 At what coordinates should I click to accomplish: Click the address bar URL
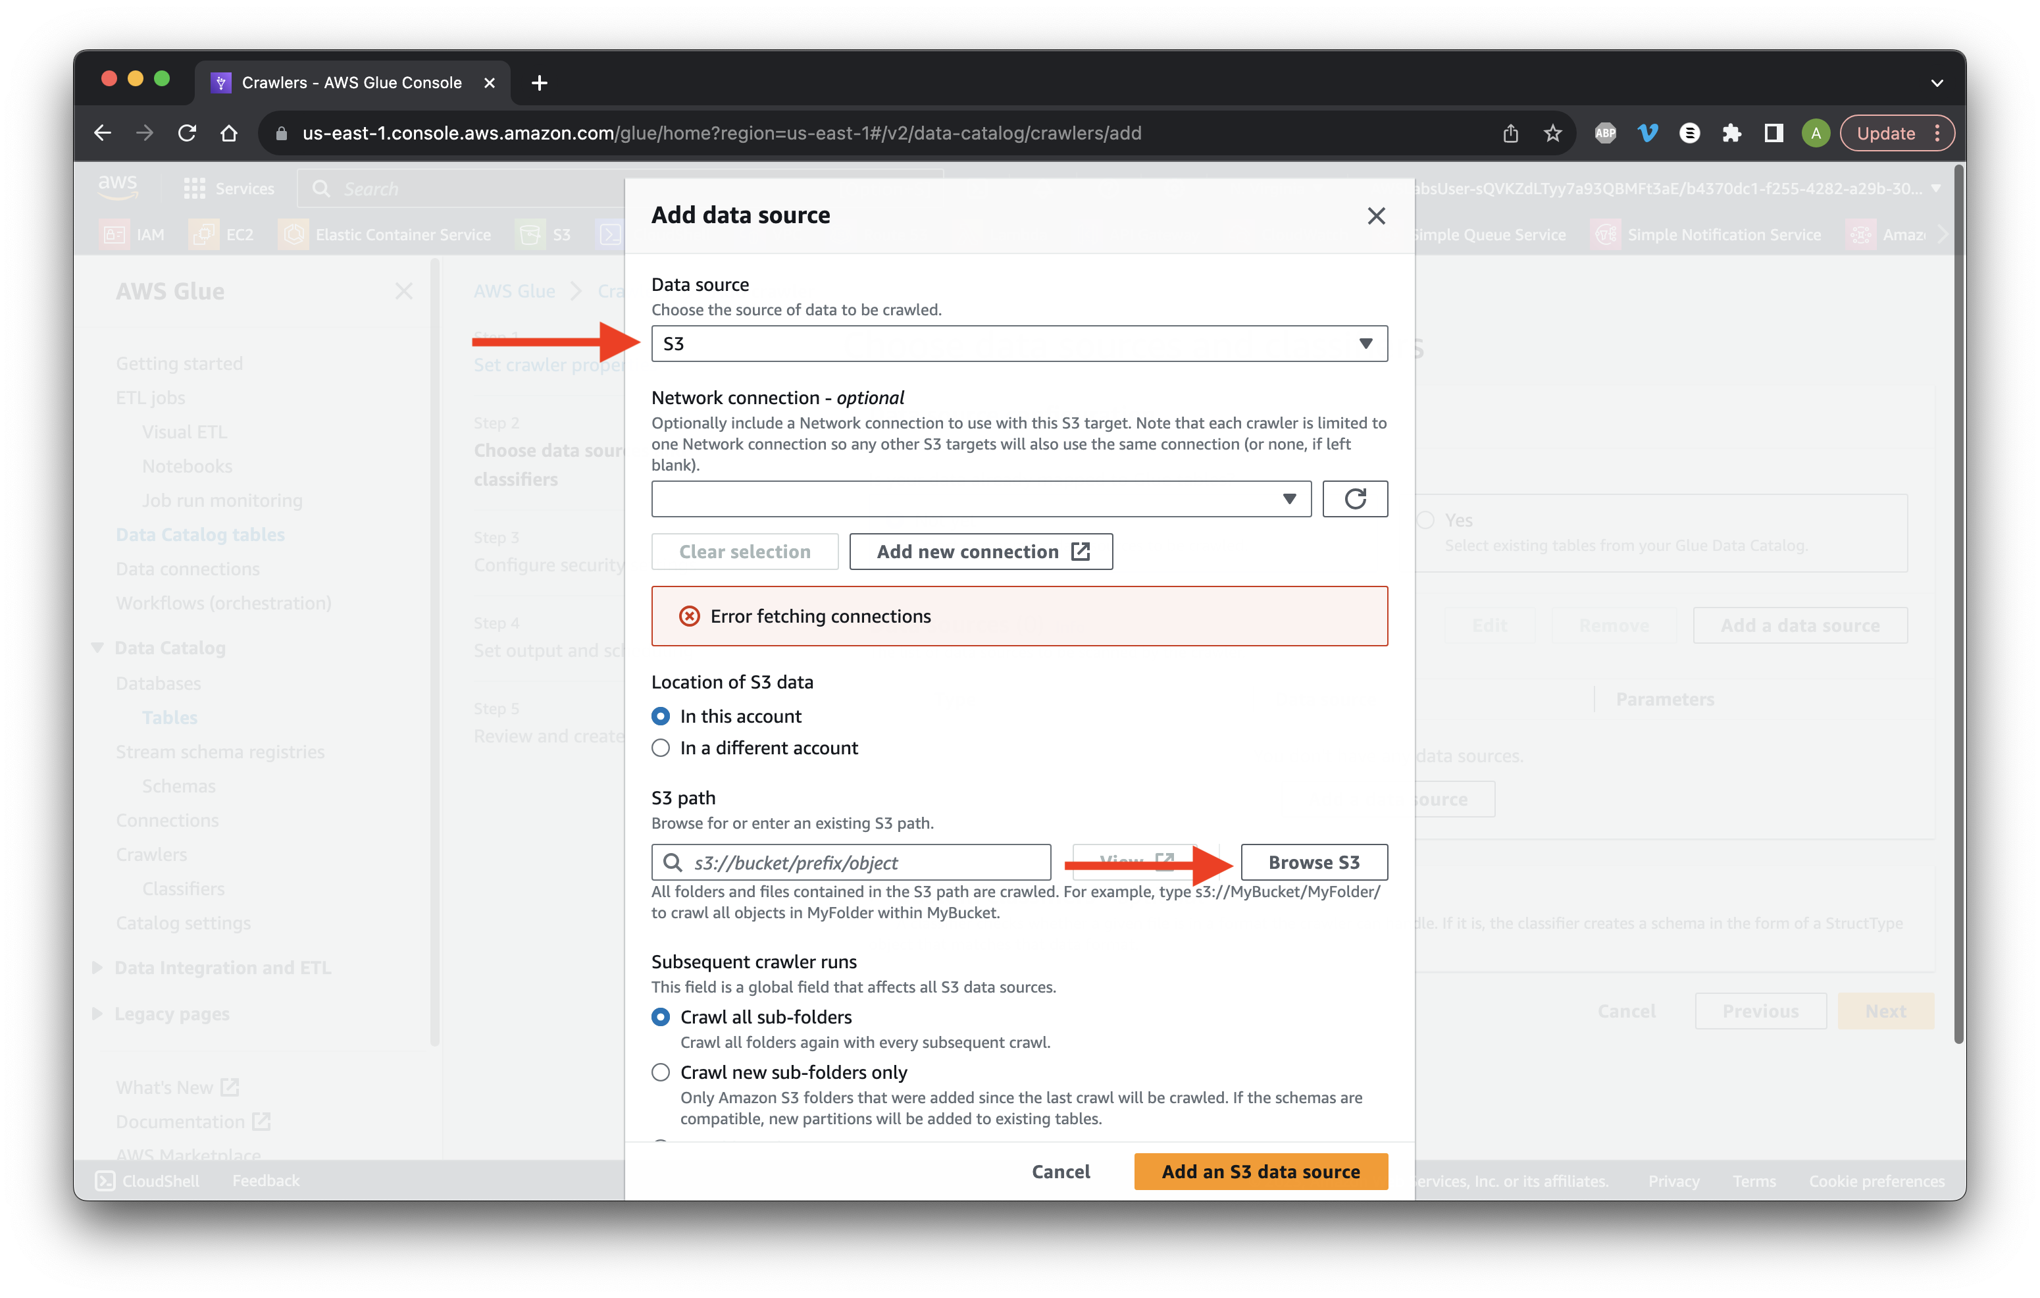[x=722, y=133]
